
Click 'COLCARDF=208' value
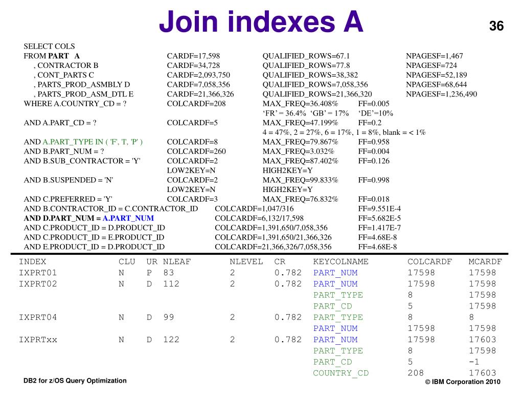click(x=196, y=104)
